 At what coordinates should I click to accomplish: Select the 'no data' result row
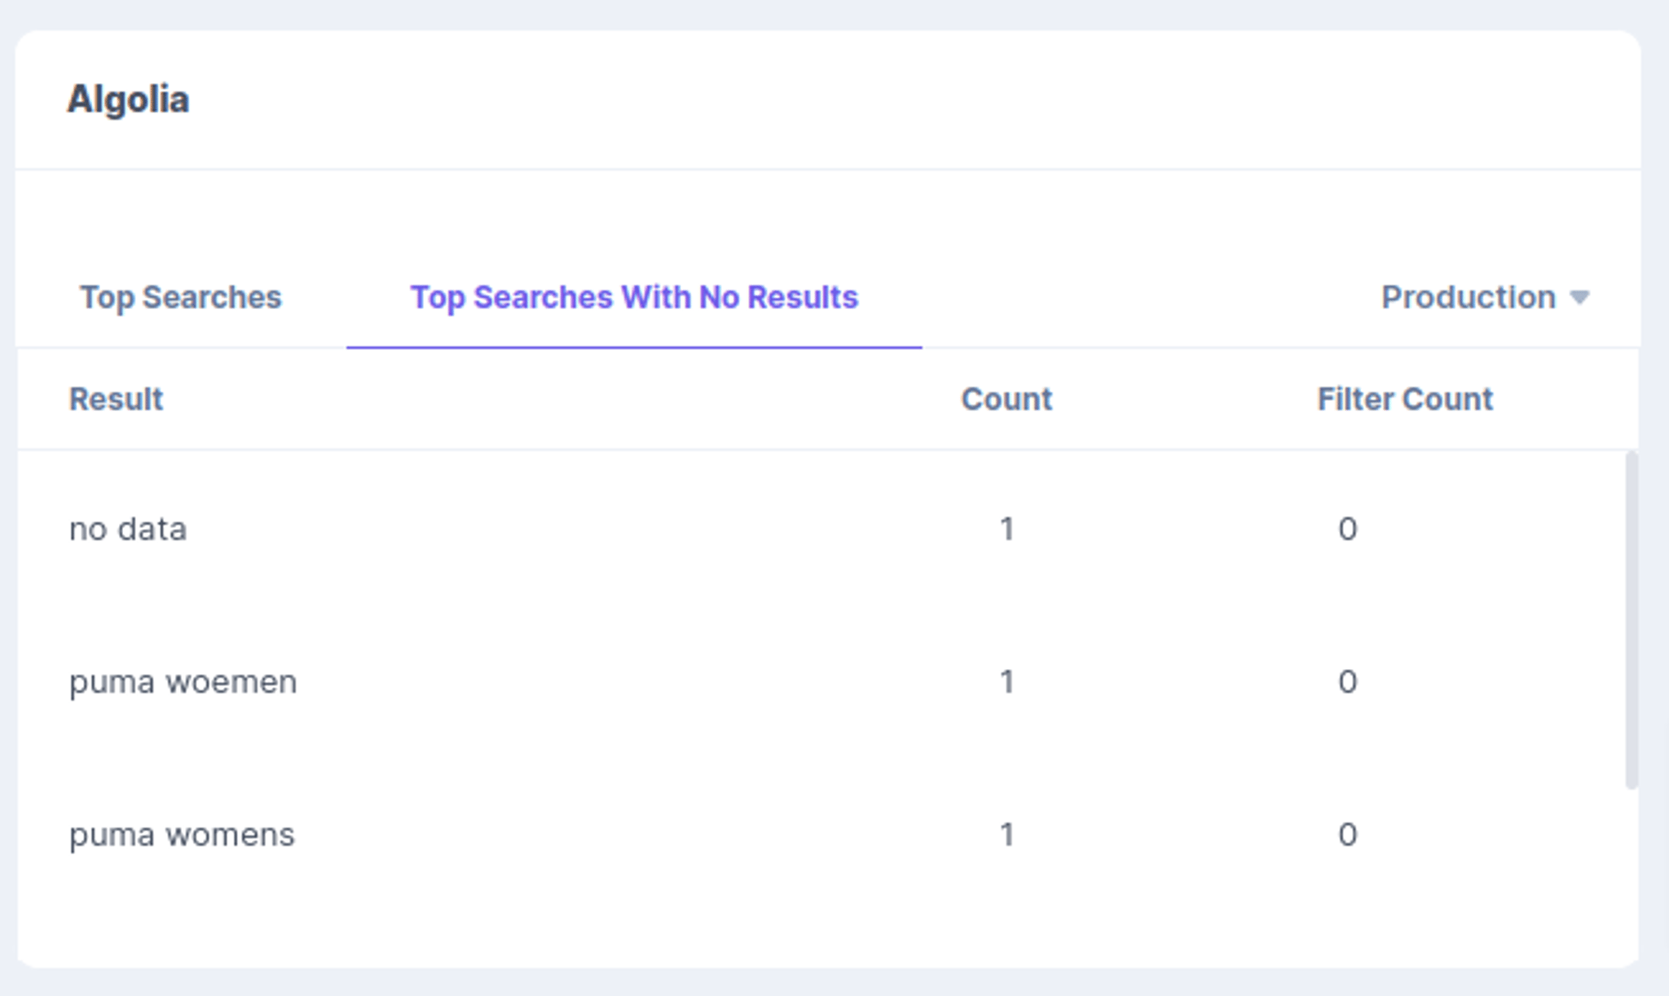821,529
